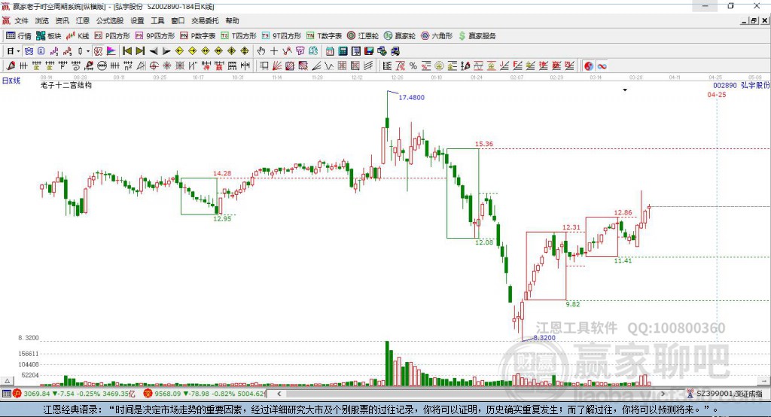Open the 9P四方形 tool

point(155,36)
